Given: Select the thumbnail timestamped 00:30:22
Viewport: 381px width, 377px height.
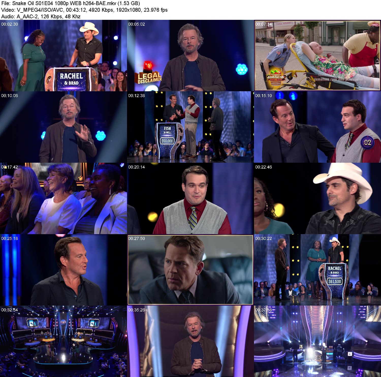Looking at the screenshot, I should [x=317, y=270].
